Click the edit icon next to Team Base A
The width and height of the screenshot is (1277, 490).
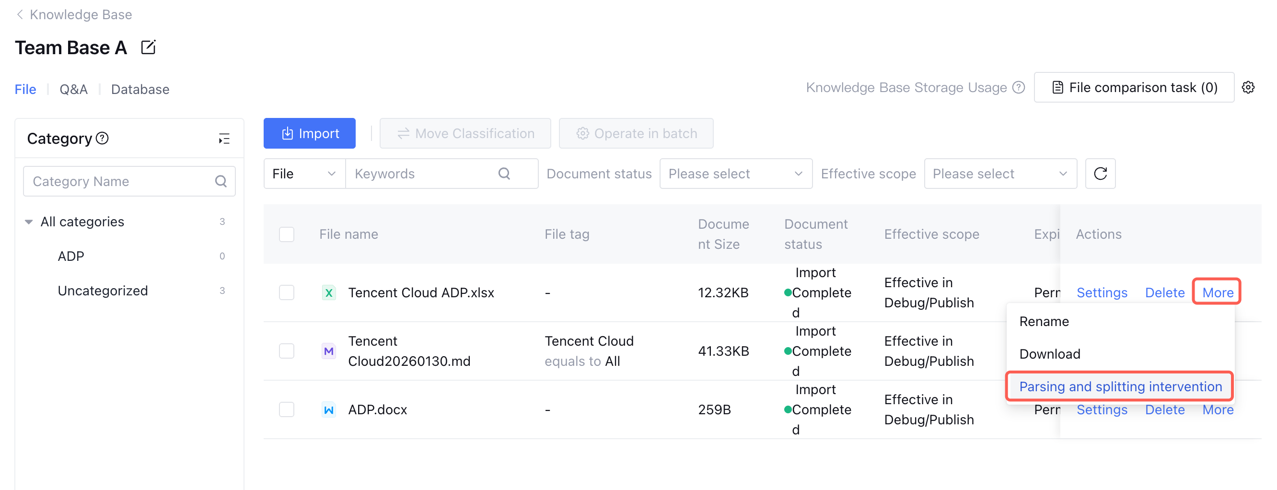(x=148, y=47)
